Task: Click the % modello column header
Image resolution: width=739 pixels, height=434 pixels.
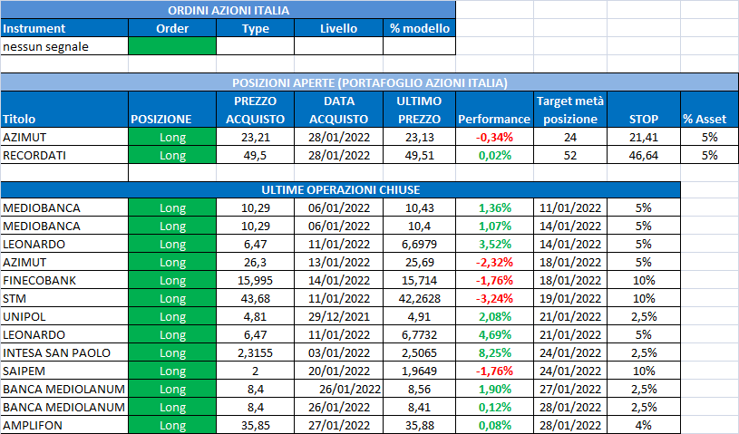Action: coord(419,28)
